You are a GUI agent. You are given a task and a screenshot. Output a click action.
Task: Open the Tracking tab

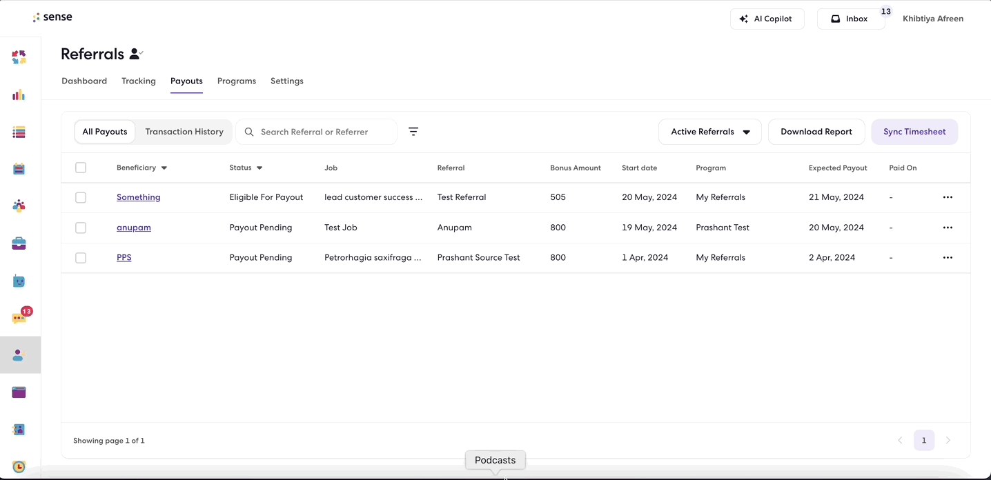pyautogui.click(x=139, y=81)
